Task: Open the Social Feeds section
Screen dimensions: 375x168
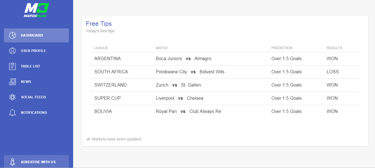Action: point(36,97)
